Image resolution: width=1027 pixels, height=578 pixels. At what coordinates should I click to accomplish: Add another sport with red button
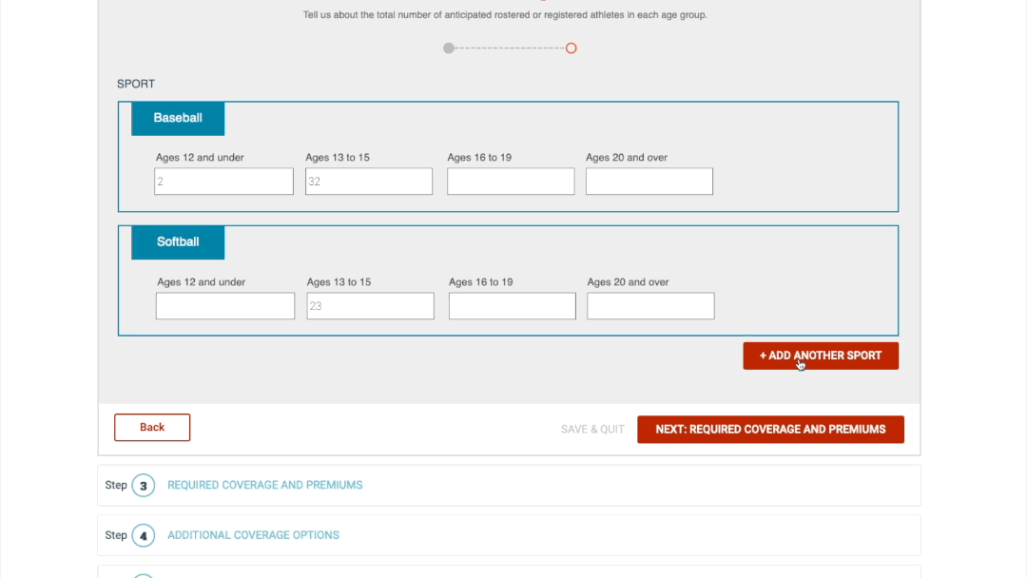[x=821, y=356]
